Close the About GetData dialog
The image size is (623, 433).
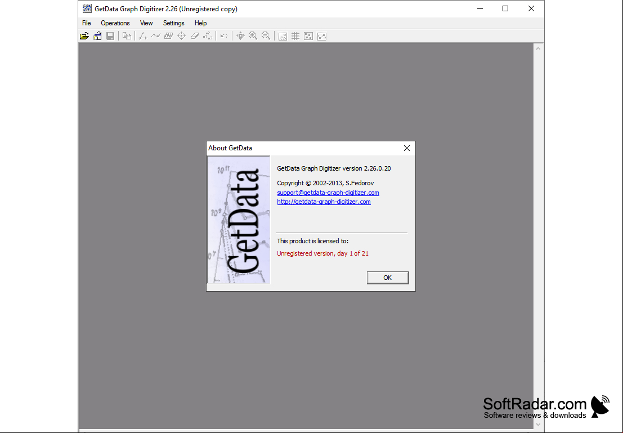click(407, 148)
